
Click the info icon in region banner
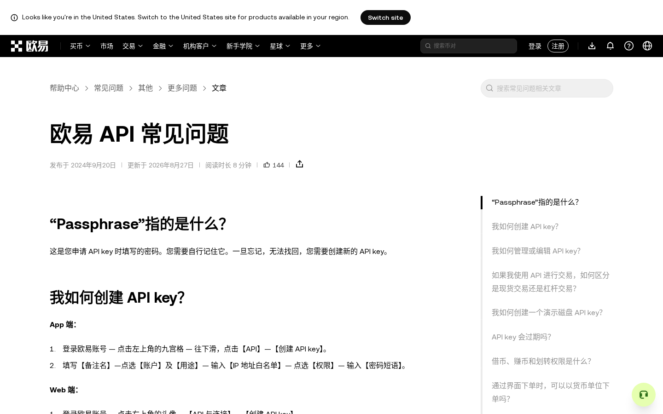click(x=14, y=17)
